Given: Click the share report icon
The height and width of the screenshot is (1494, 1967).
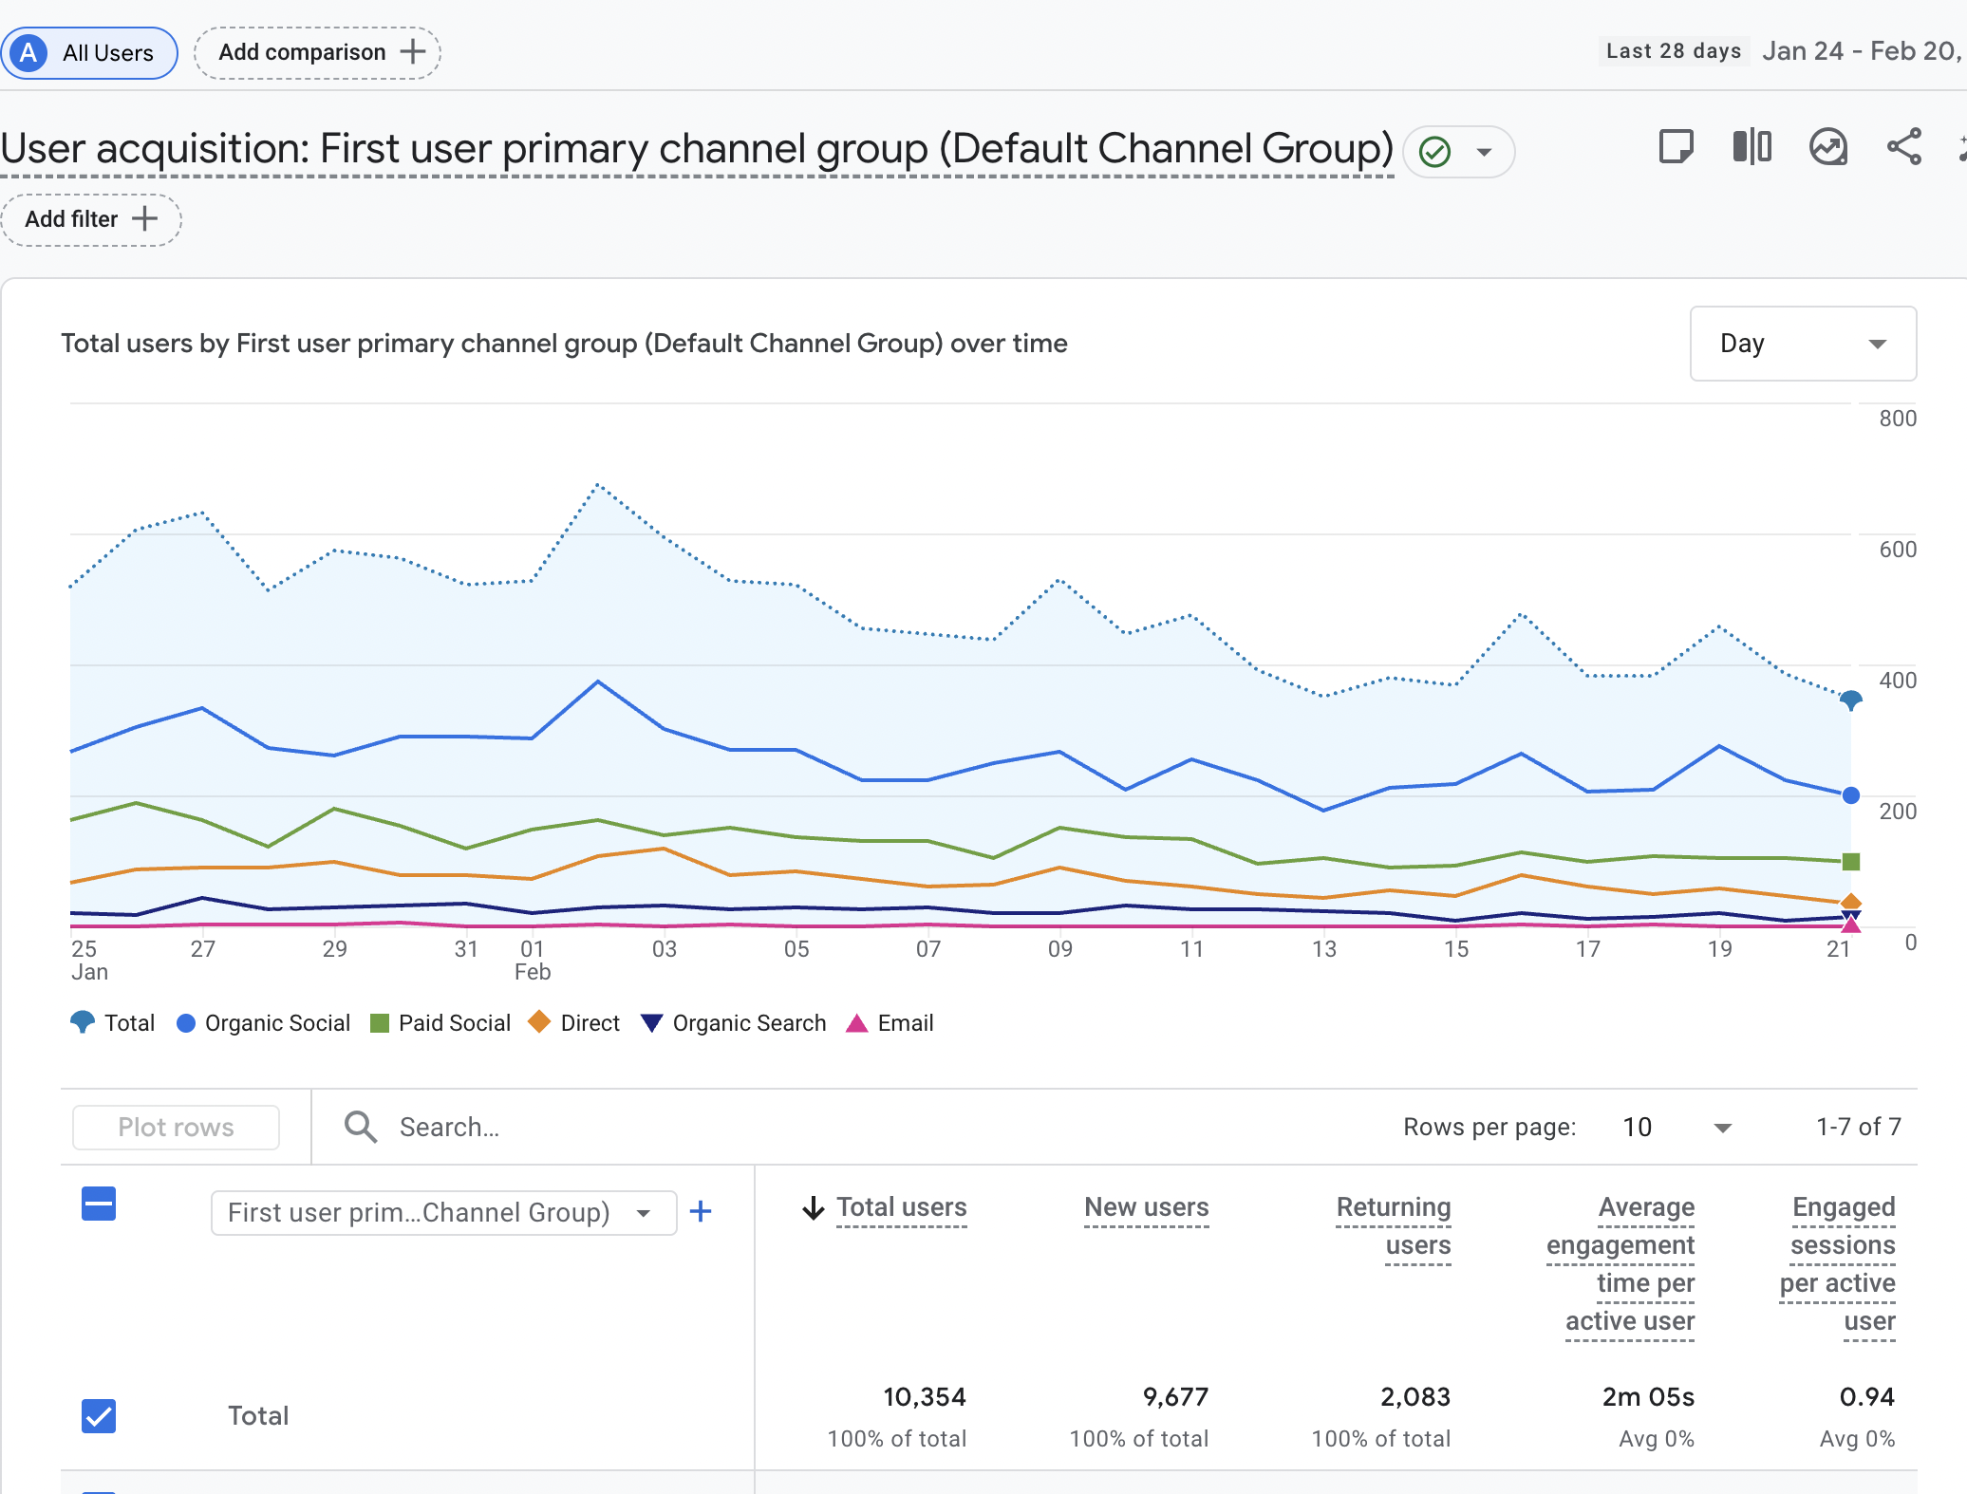Looking at the screenshot, I should [x=1903, y=147].
